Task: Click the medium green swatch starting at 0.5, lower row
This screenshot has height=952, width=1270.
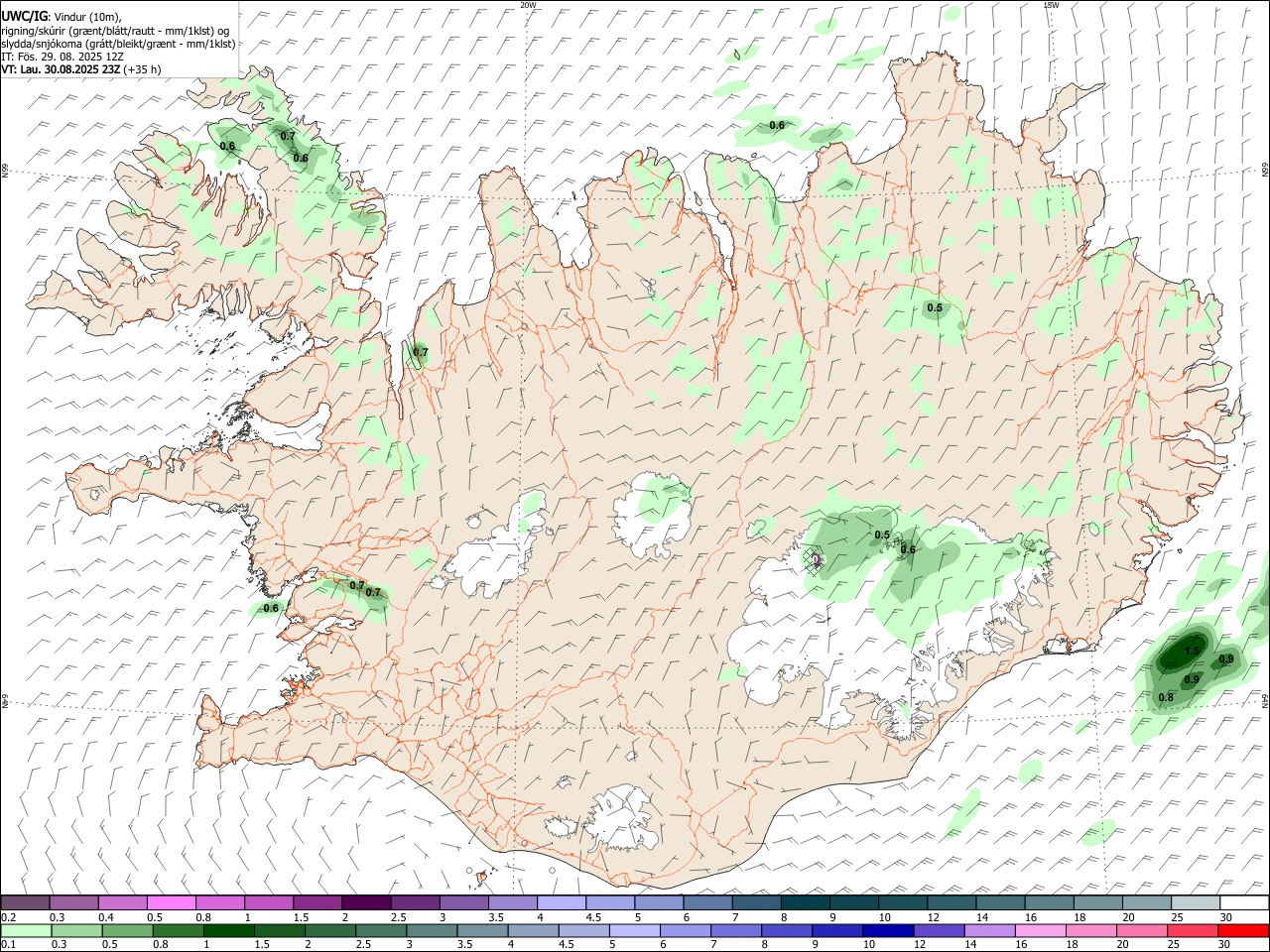Action: [x=127, y=930]
